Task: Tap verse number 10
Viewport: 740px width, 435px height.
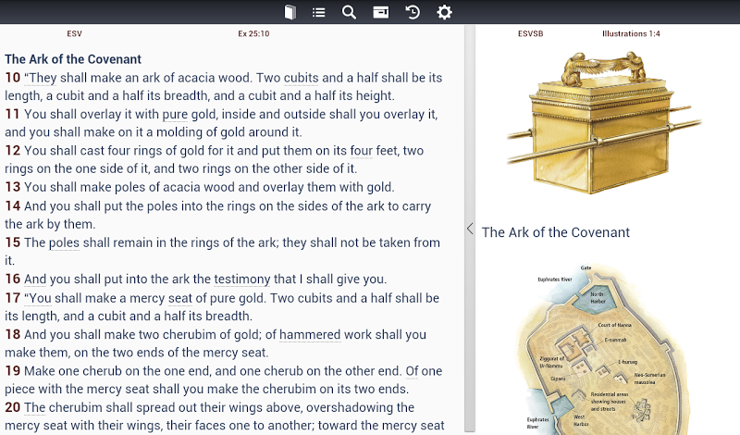Action: coord(13,78)
